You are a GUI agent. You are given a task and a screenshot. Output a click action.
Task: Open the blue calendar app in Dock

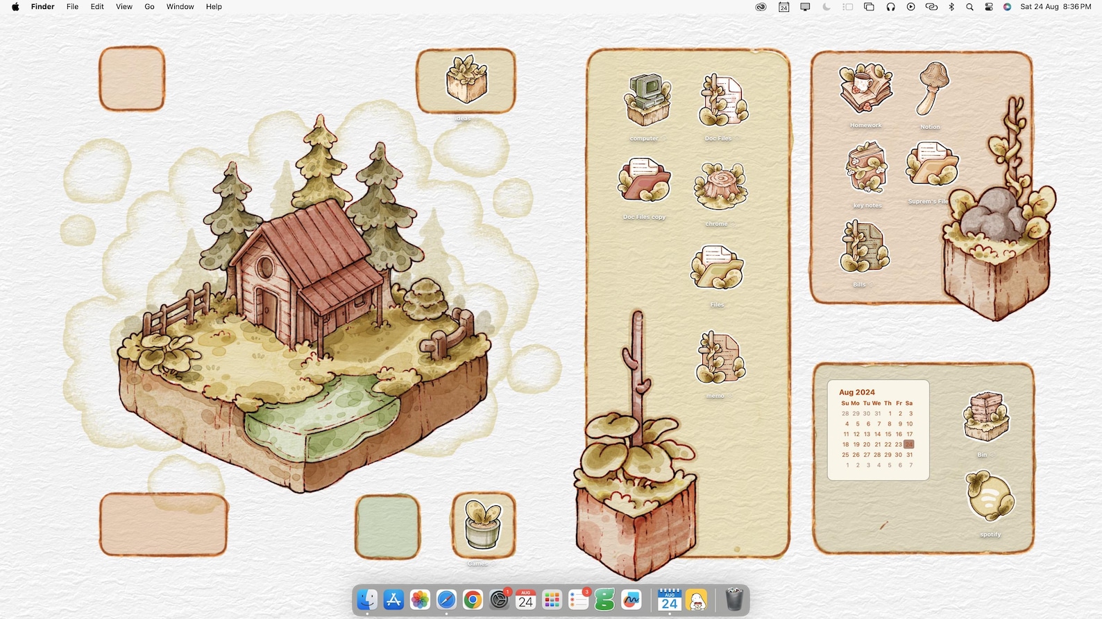tap(669, 600)
